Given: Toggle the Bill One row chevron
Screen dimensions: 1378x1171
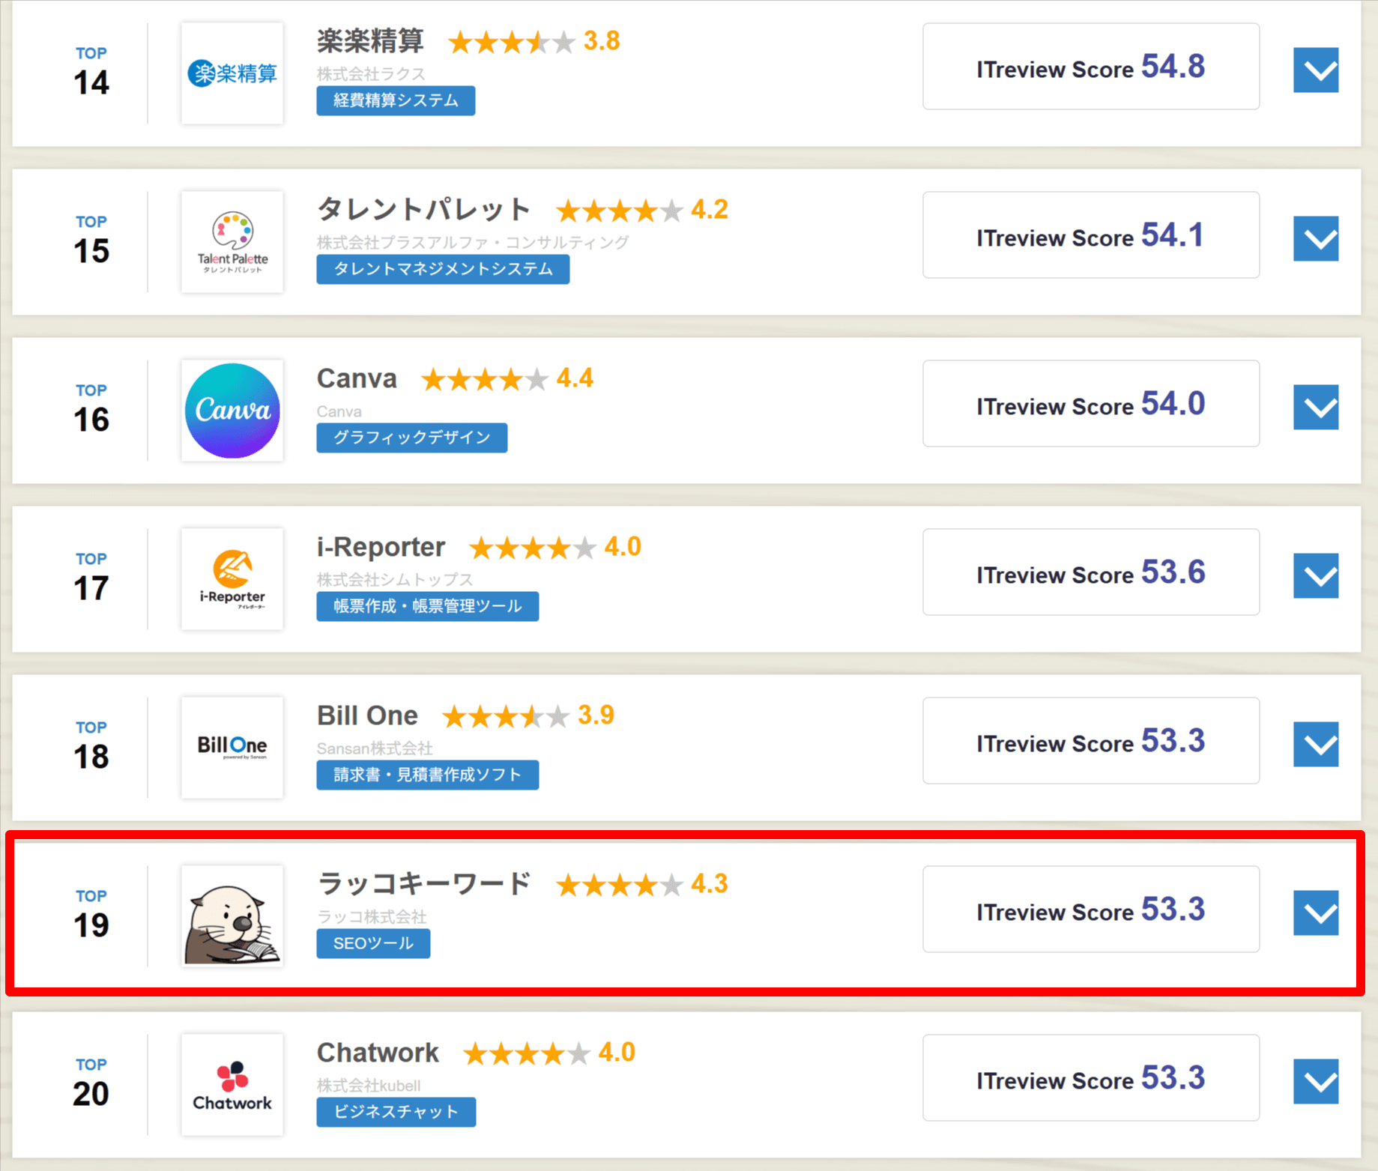Looking at the screenshot, I should 1315,745.
